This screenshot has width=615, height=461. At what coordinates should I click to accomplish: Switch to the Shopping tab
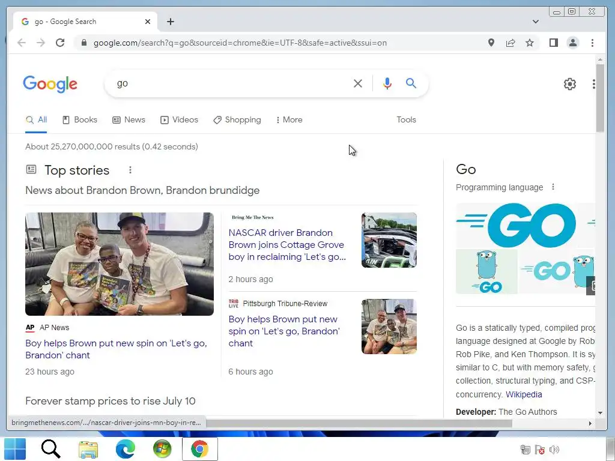[x=237, y=120]
